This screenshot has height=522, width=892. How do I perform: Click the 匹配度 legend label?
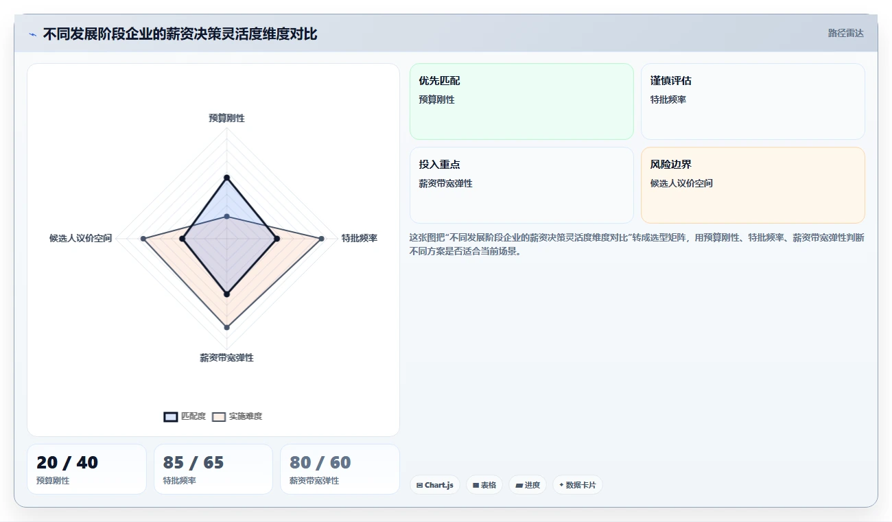coord(193,416)
